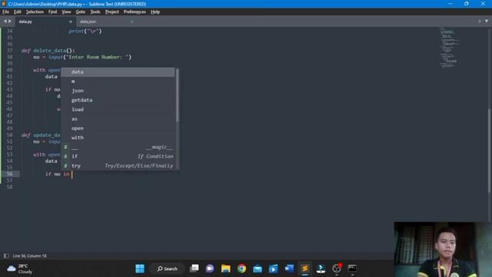Screen dimensions: 492x277
Task: Go to previous tab with left arrow
Action: click(5, 22)
